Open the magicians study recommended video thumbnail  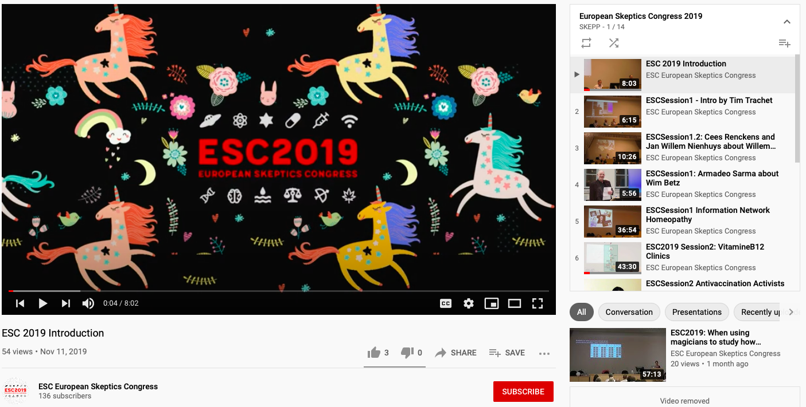click(x=618, y=355)
